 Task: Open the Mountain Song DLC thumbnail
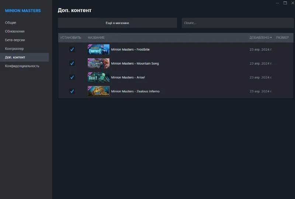98,64
